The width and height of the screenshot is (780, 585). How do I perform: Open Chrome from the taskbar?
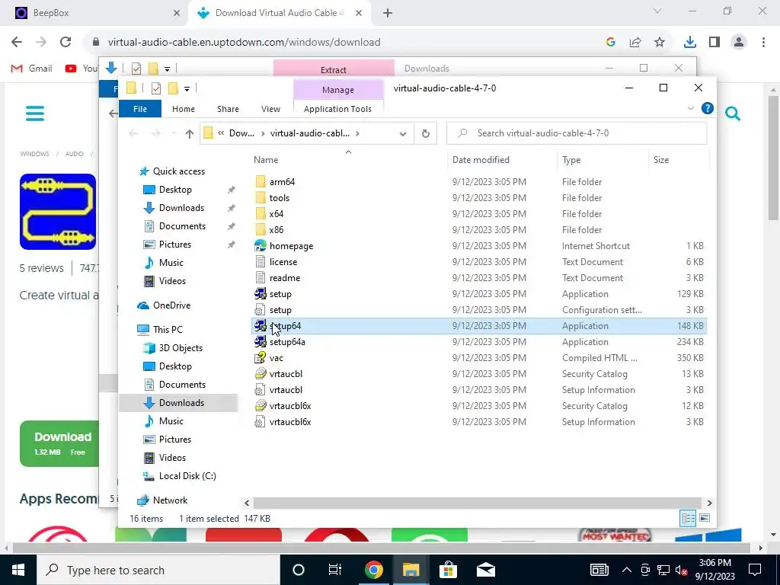[x=373, y=570]
